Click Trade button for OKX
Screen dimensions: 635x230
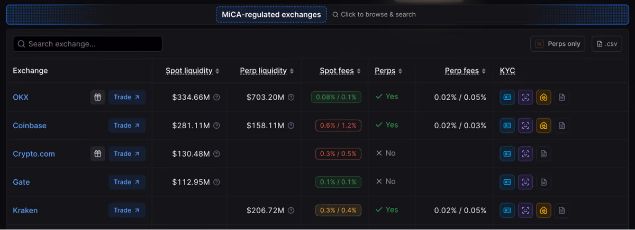coord(127,97)
